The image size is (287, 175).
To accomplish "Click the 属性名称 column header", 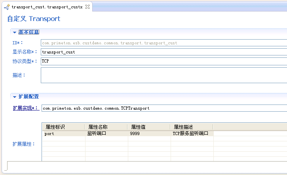I will click(x=106, y=127).
